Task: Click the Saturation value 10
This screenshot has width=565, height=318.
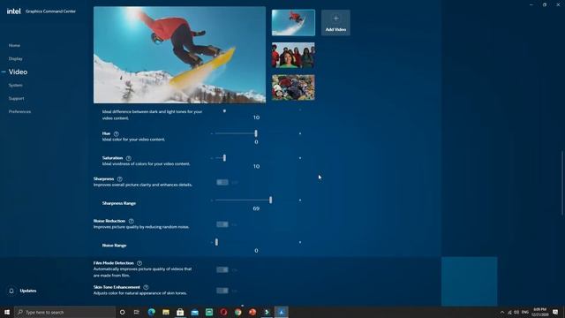Action: click(256, 167)
